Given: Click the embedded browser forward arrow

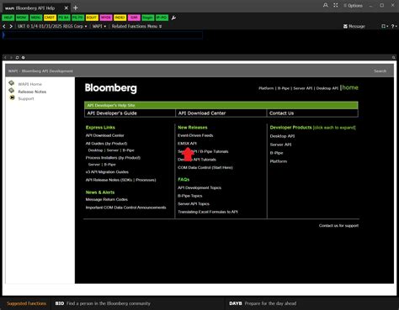Looking at the screenshot, I should [11, 57].
